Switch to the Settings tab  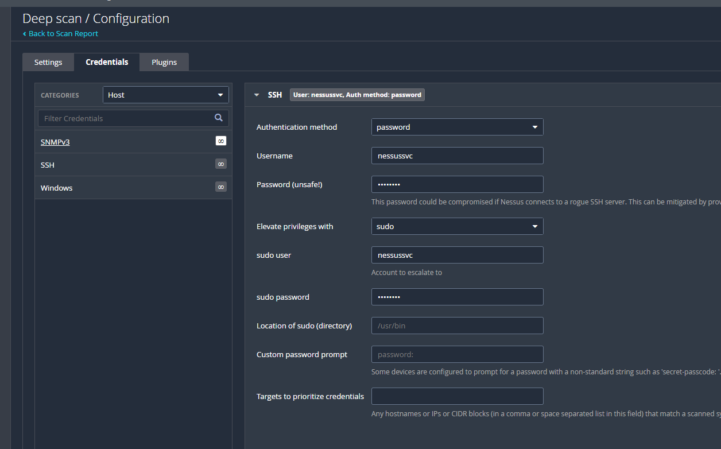48,62
